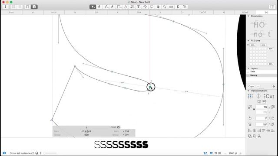This screenshot has height=156, width=278.
Task: Click the 1500 pt zoom field
Action: 233,153
